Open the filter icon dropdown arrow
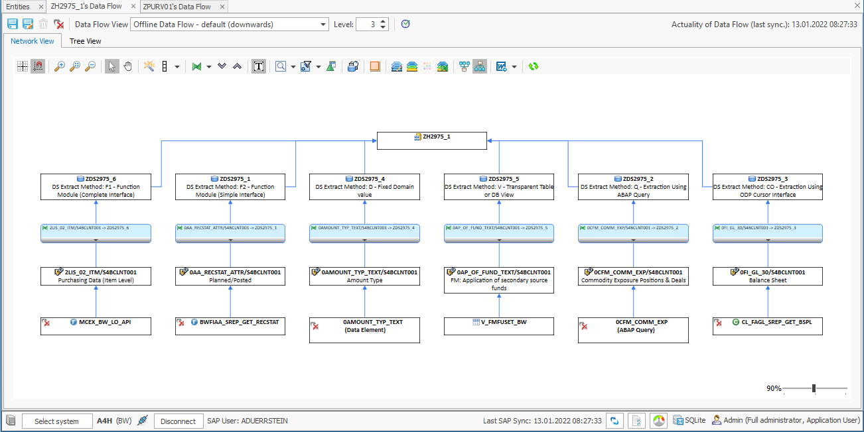The width and height of the screenshot is (864, 432). tap(319, 66)
